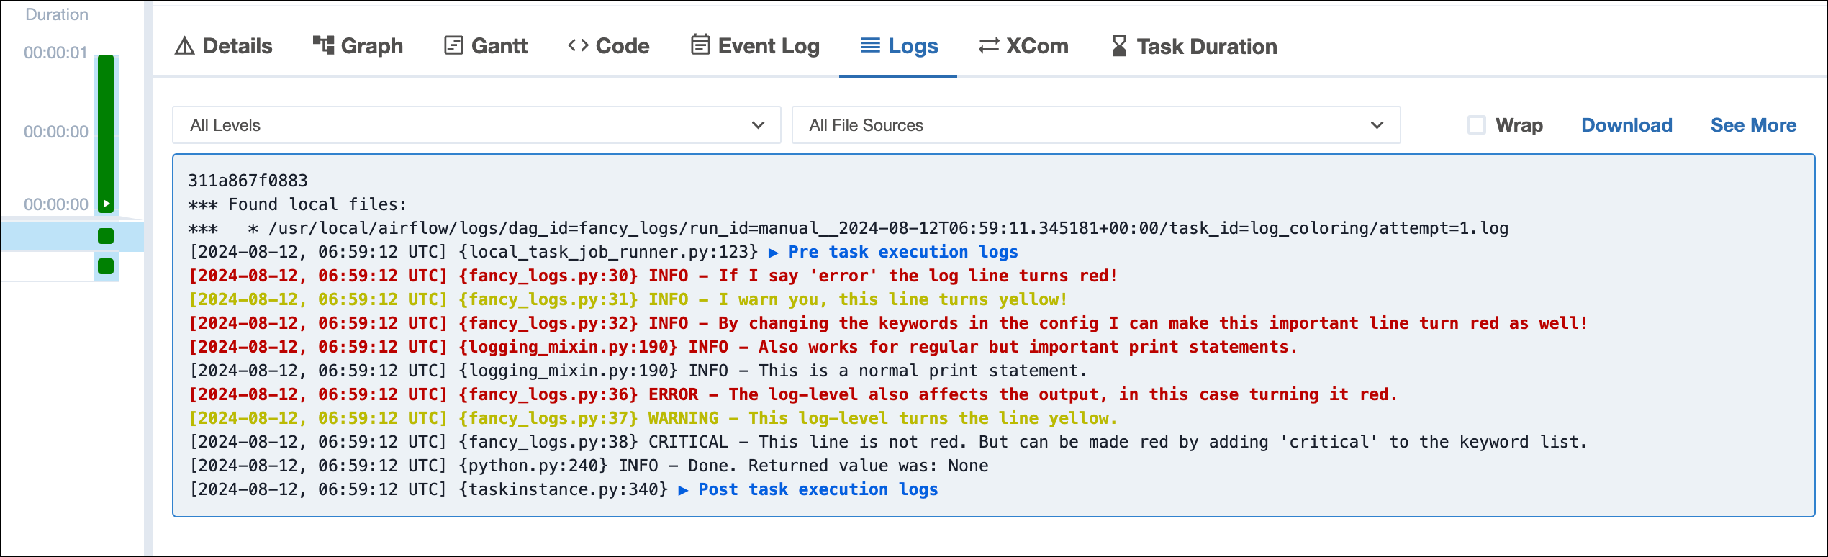The height and width of the screenshot is (557, 1828).
Task: Click the See More link
Action: tap(1753, 125)
